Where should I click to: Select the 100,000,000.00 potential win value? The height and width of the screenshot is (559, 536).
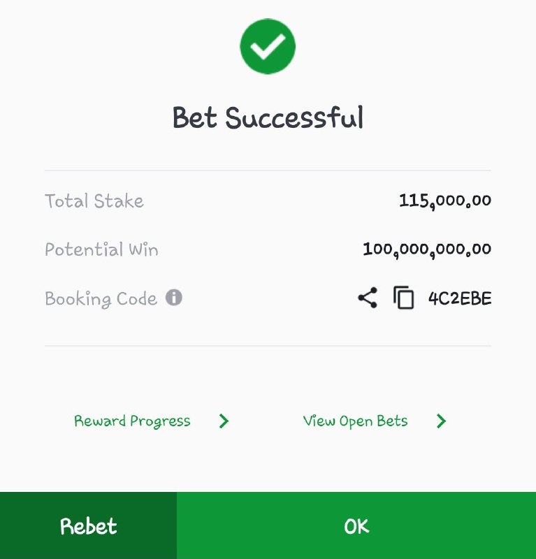(x=427, y=249)
